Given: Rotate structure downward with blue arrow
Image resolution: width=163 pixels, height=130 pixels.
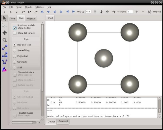Looking at the screenshot, I should pyautogui.click(x=48, y=12).
